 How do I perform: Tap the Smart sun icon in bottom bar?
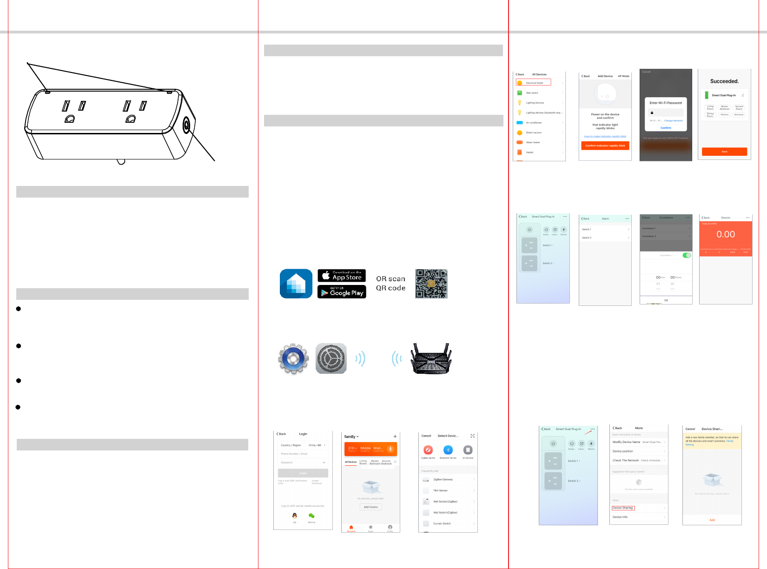click(370, 528)
